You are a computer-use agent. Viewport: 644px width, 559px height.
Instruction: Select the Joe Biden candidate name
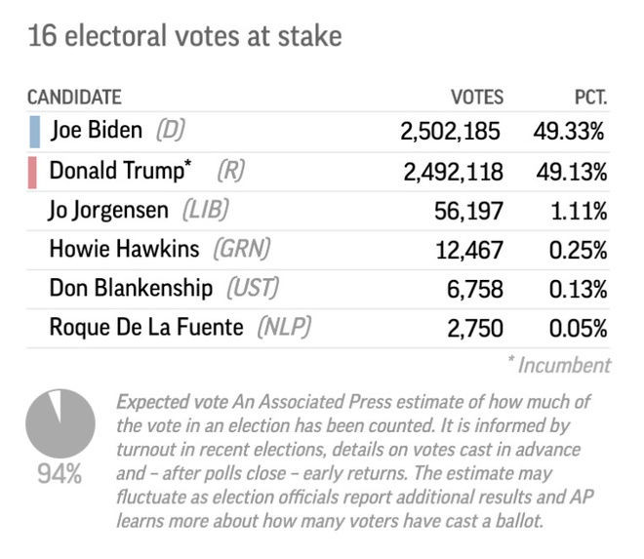96,130
